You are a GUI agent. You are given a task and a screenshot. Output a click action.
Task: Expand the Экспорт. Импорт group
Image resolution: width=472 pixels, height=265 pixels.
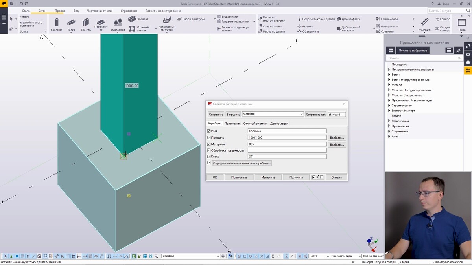pos(389,111)
